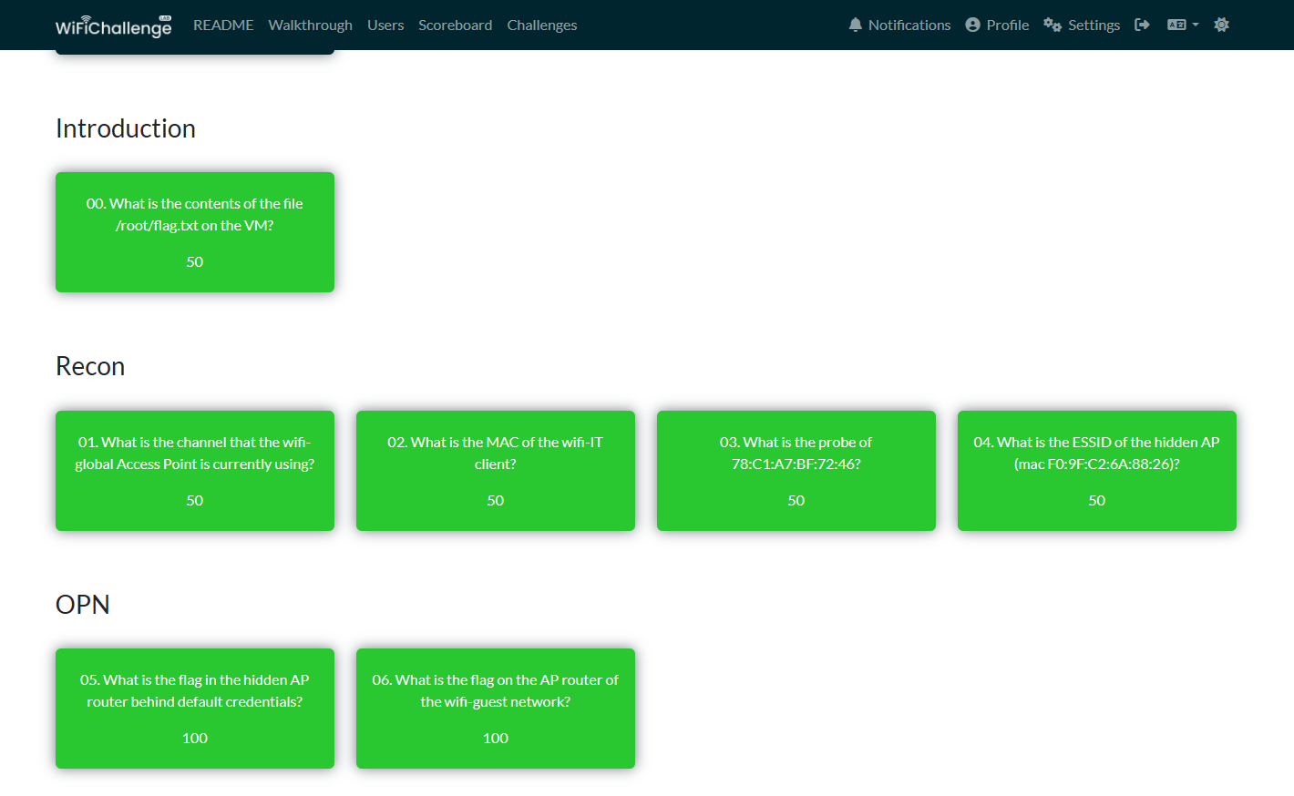Image resolution: width=1294 pixels, height=796 pixels.
Task: Select challenge 02 about wifi-IT client MAC
Action: pos(496,471)
